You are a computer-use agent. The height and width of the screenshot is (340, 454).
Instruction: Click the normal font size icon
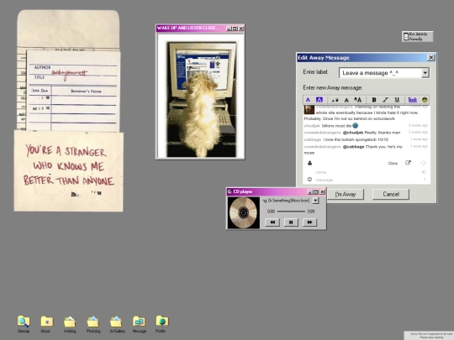346,100
